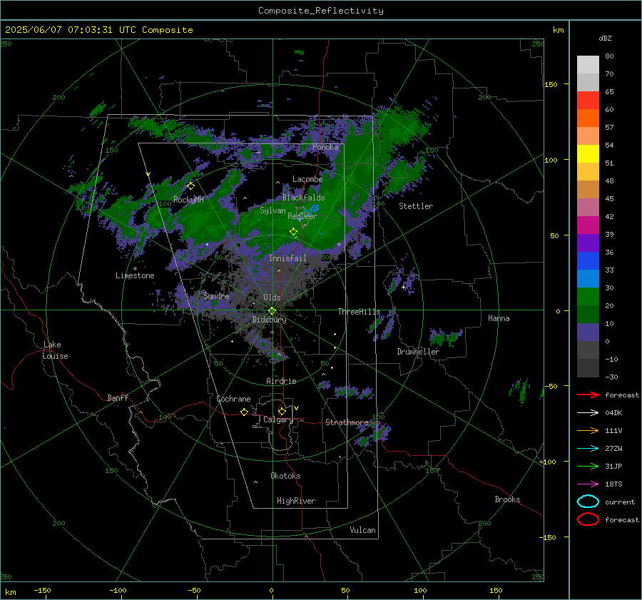Click the Innisfail city label

tap(287, 258)
